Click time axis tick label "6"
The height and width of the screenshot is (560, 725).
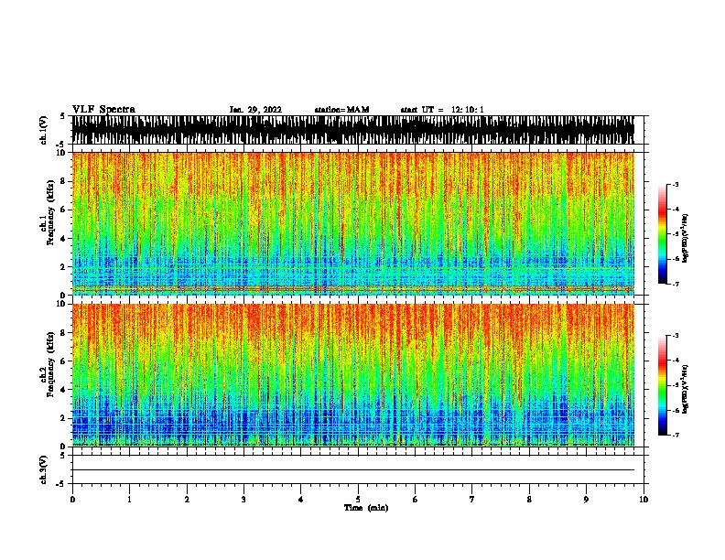[415, 500]
